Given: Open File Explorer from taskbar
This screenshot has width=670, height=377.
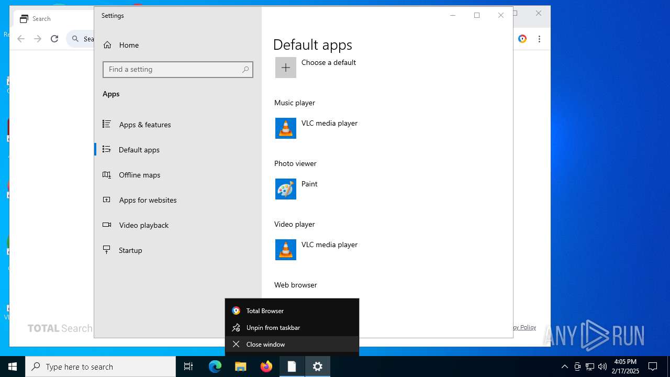Looking at the screenshot, I should [x=241, y=367].
